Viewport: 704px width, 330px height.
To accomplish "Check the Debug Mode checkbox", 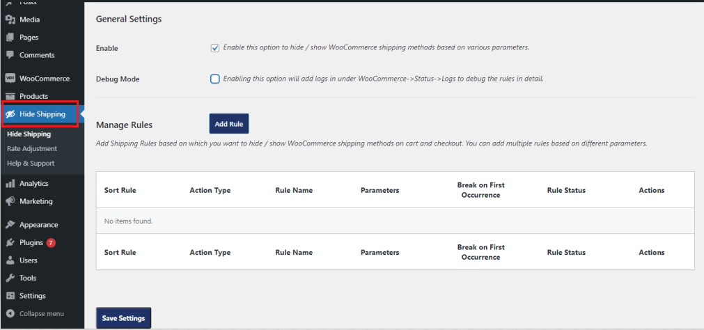I will coord(215,79).
